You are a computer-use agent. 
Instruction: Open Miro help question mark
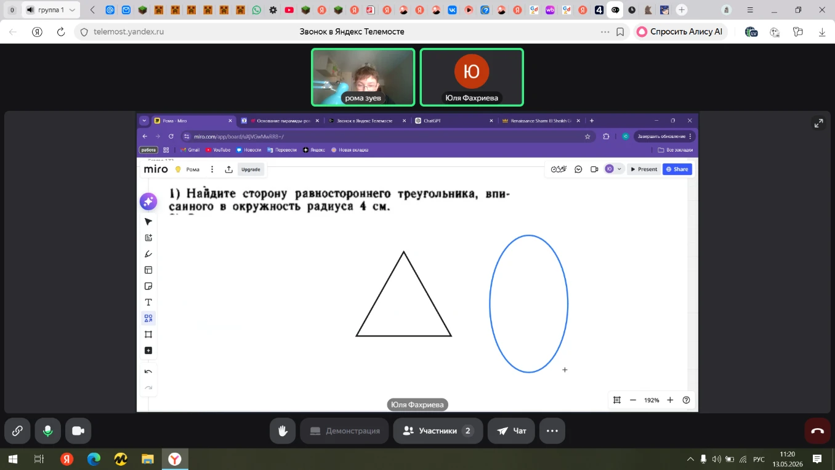coord(686,400)
